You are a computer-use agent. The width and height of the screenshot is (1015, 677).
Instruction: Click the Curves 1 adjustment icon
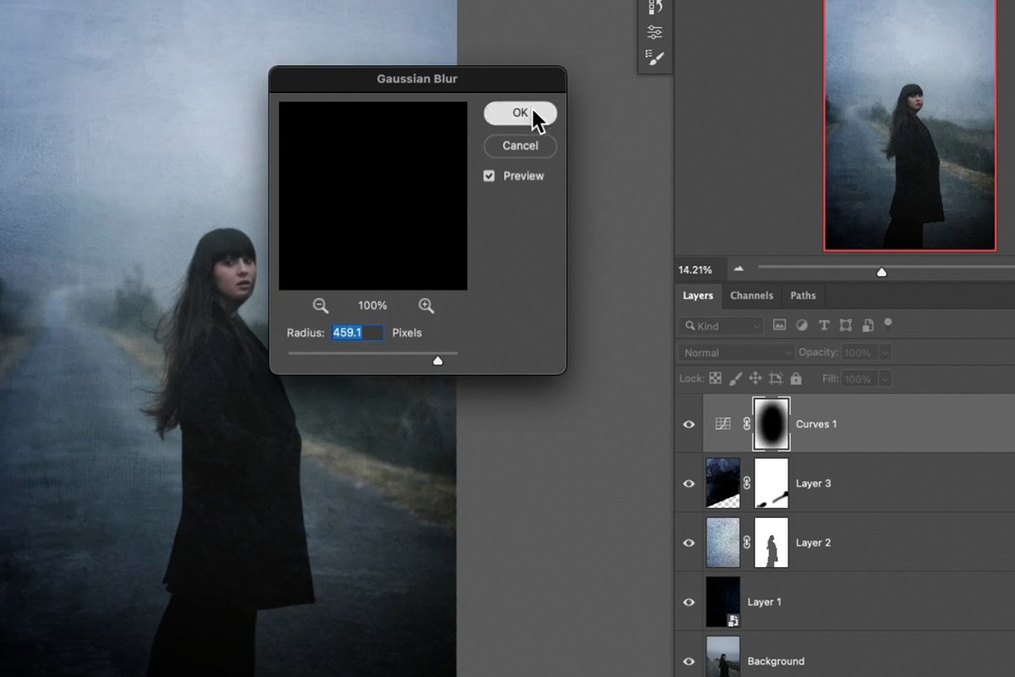pos(723,424)
